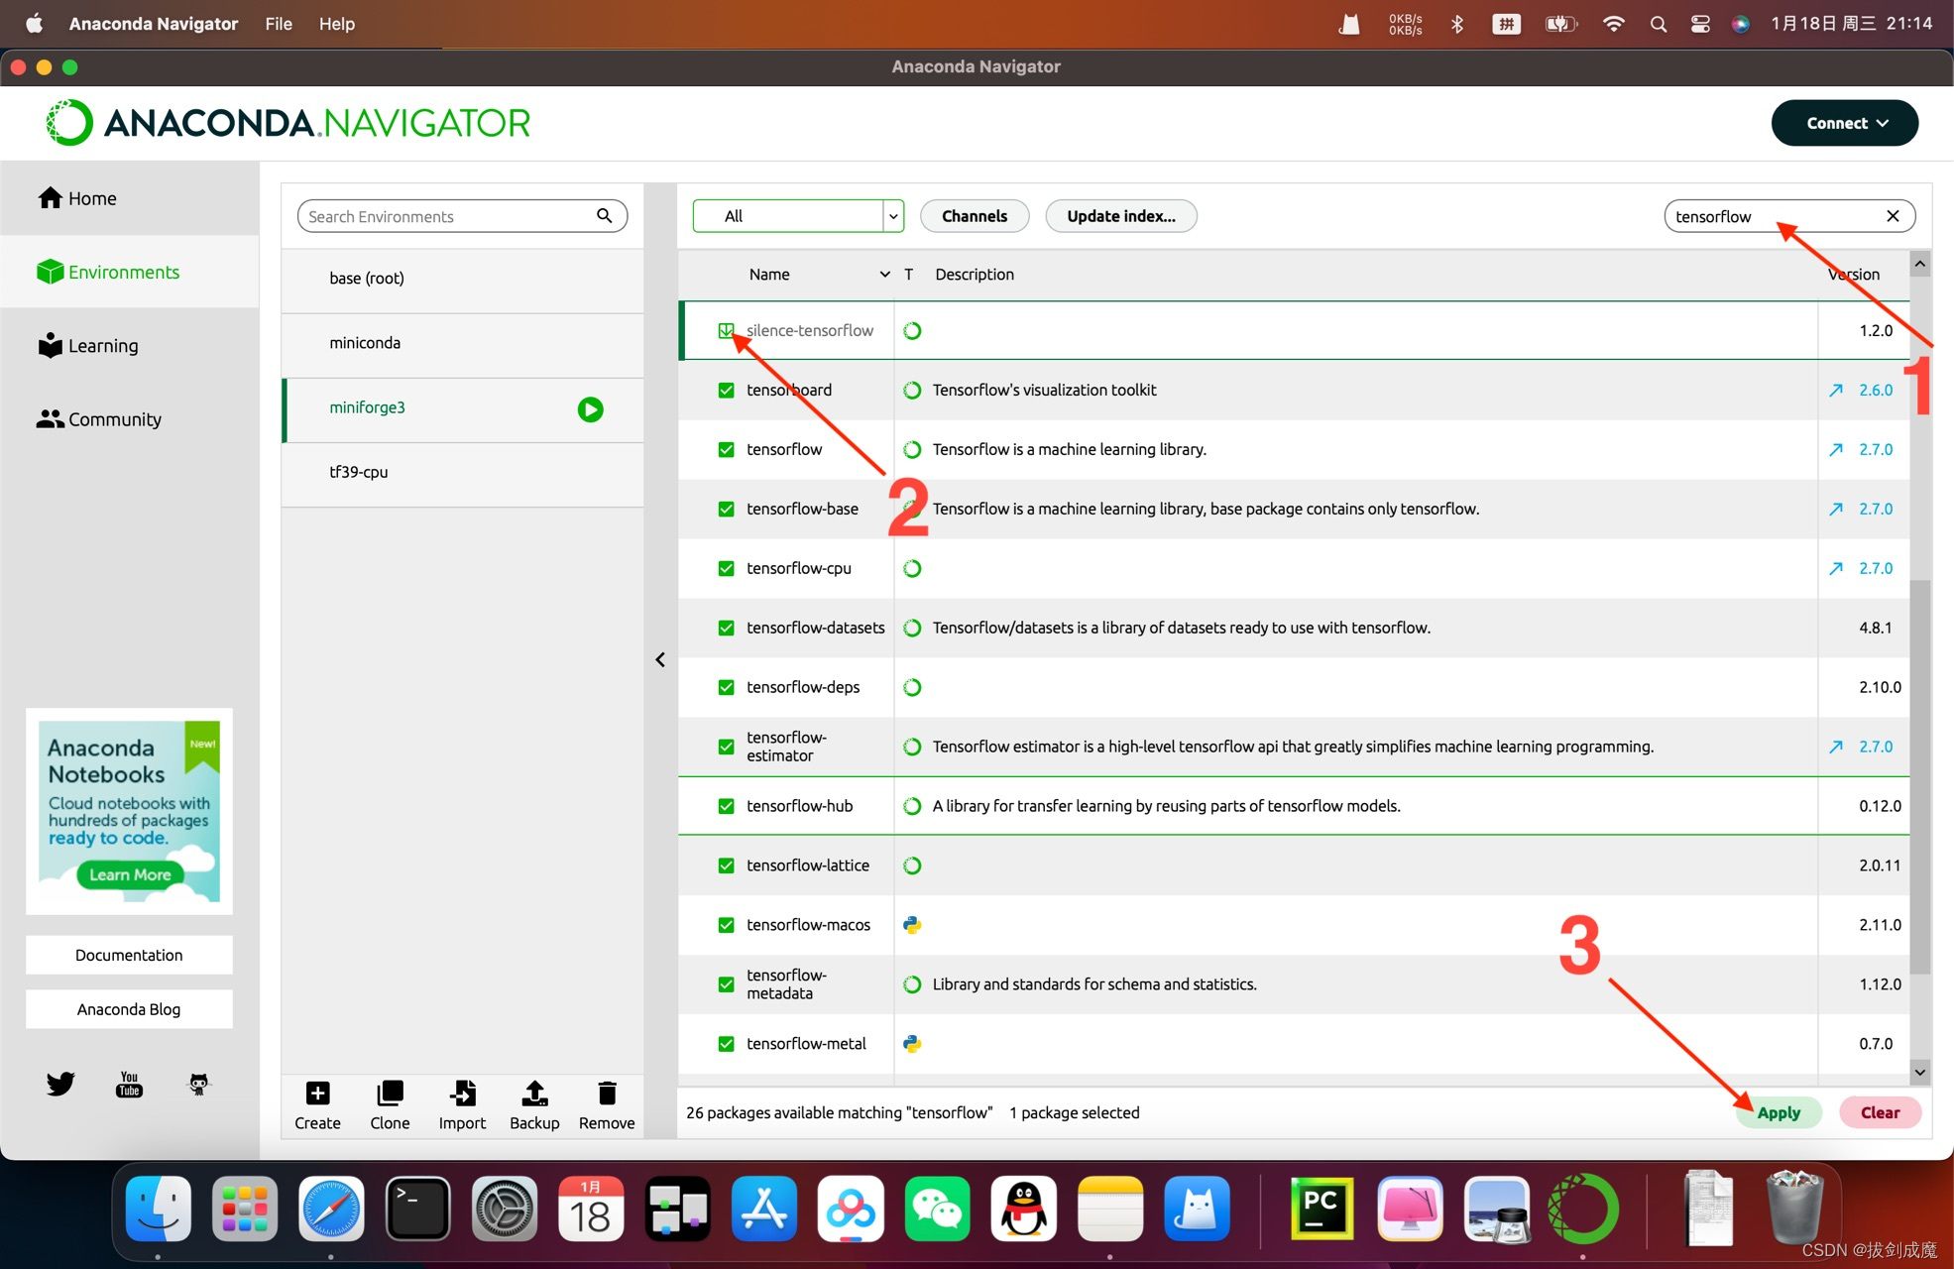Click the Import environment icon

[462, 1094]
